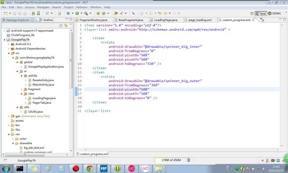Open the New wizard dropdown arrow
Image resolution: width=288 pixels, height=173 pixels.
point(10,13)
